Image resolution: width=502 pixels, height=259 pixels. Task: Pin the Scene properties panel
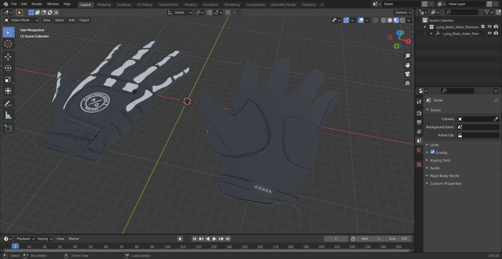[x=496, y=100]
